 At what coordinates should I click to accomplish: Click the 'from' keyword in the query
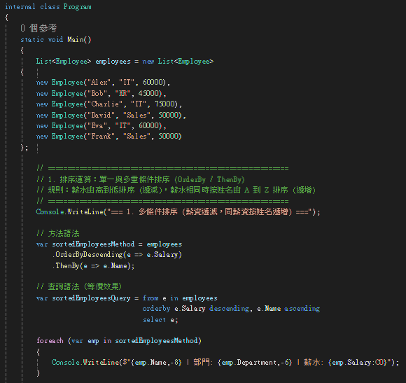(x=150, y=298)
